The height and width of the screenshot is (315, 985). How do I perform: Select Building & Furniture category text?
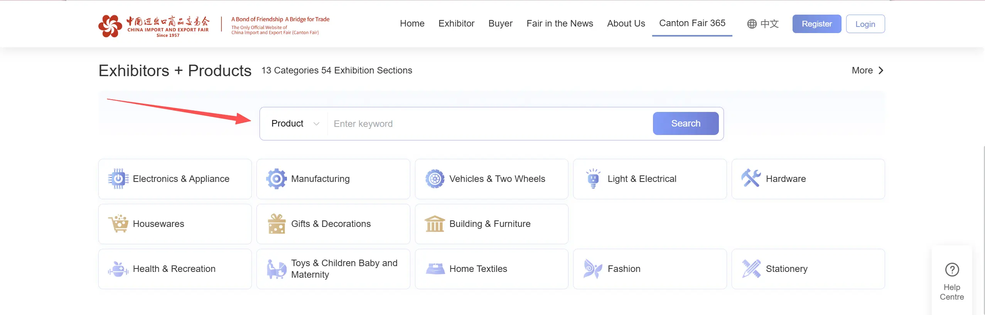(490, 224)
